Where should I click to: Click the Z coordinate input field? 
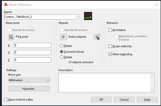[33, 60]
